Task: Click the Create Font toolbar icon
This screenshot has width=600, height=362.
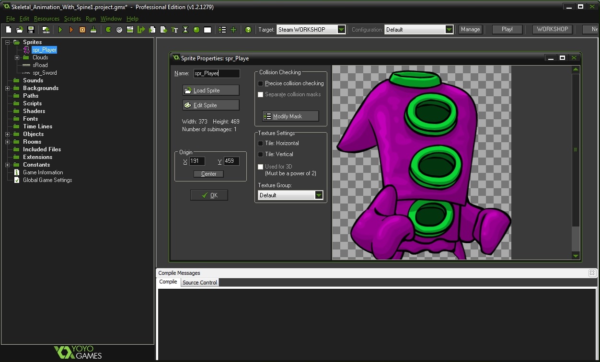Action: [174, 30]
